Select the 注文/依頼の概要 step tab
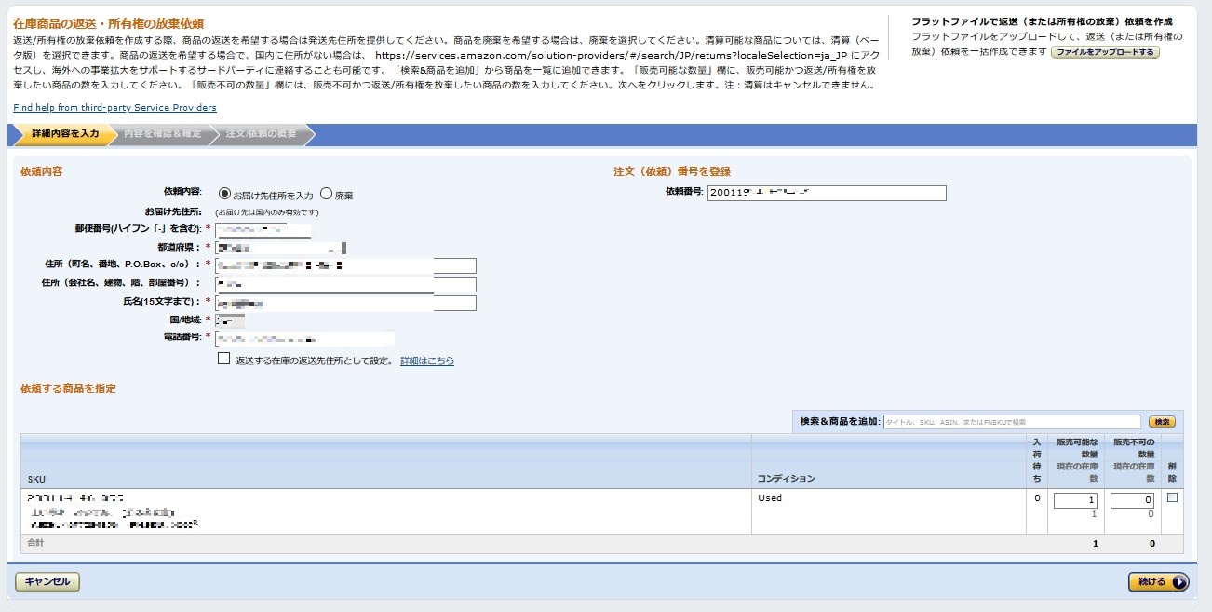This screenshot has width=1212, height=612. 261,134
